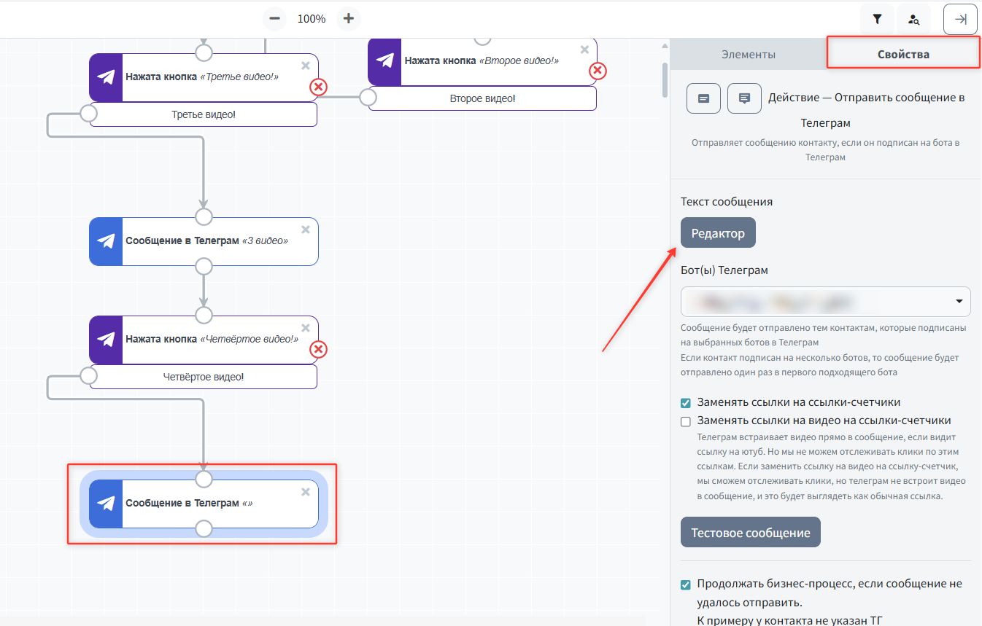
Task: Click the Тестовое сообщение button
Action: tap(750, 533)
